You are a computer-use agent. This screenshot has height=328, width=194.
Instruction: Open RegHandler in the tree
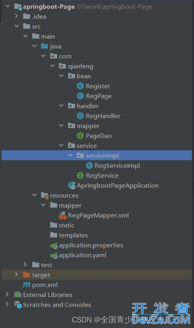click(103, 116)
